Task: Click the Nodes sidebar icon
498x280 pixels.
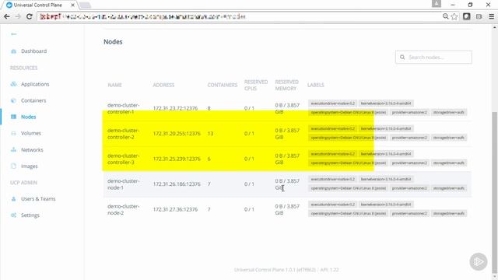Action: tap(14, 117)
